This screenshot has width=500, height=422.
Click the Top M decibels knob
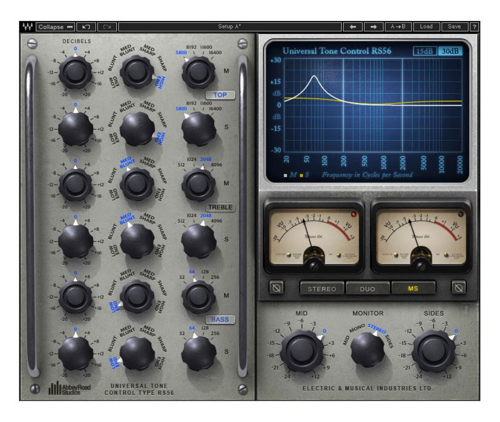coord(75,72)
